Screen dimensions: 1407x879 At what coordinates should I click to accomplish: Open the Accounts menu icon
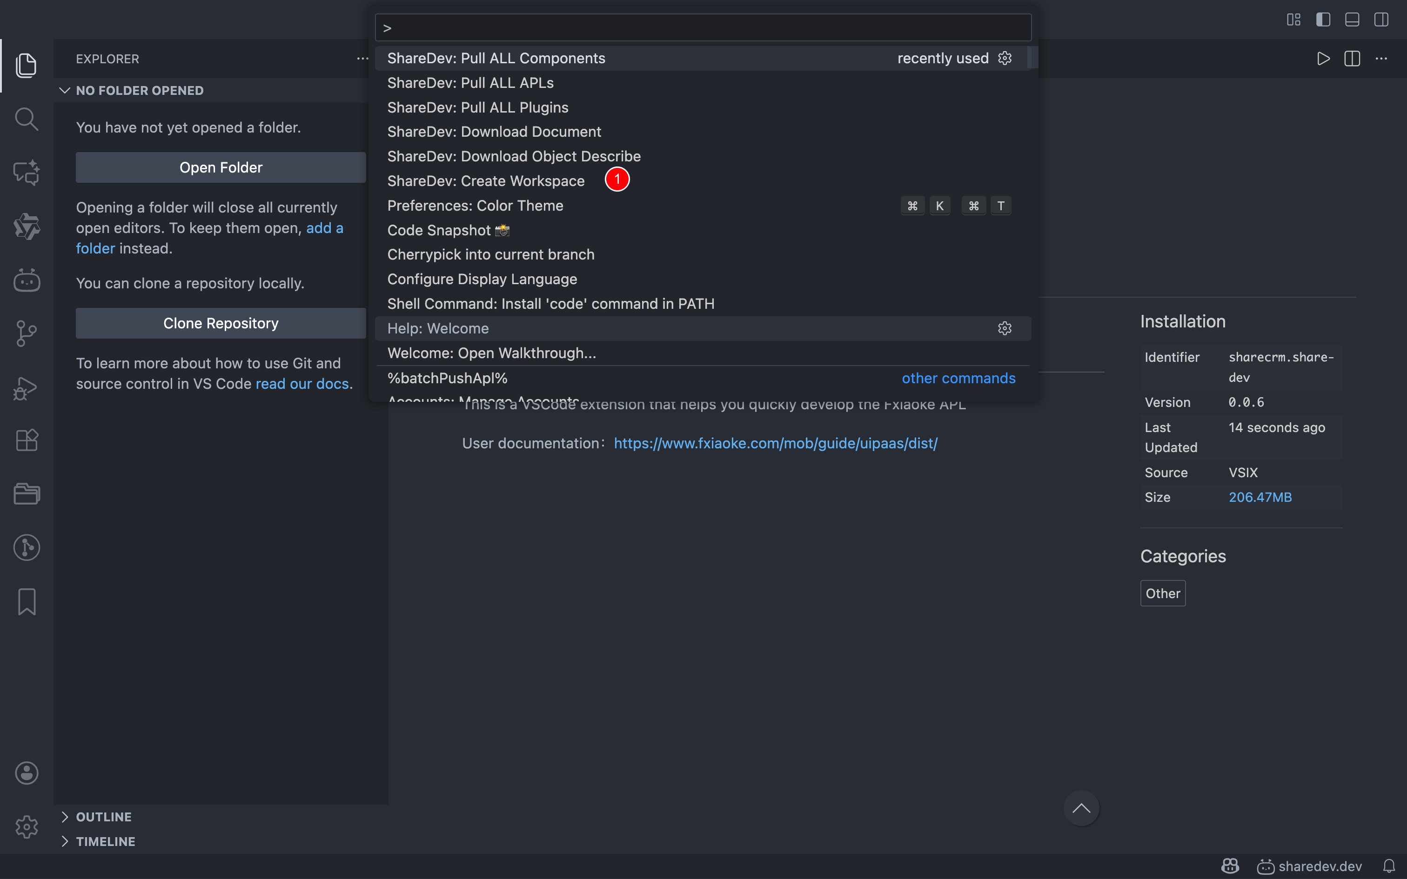pos(27,772)
